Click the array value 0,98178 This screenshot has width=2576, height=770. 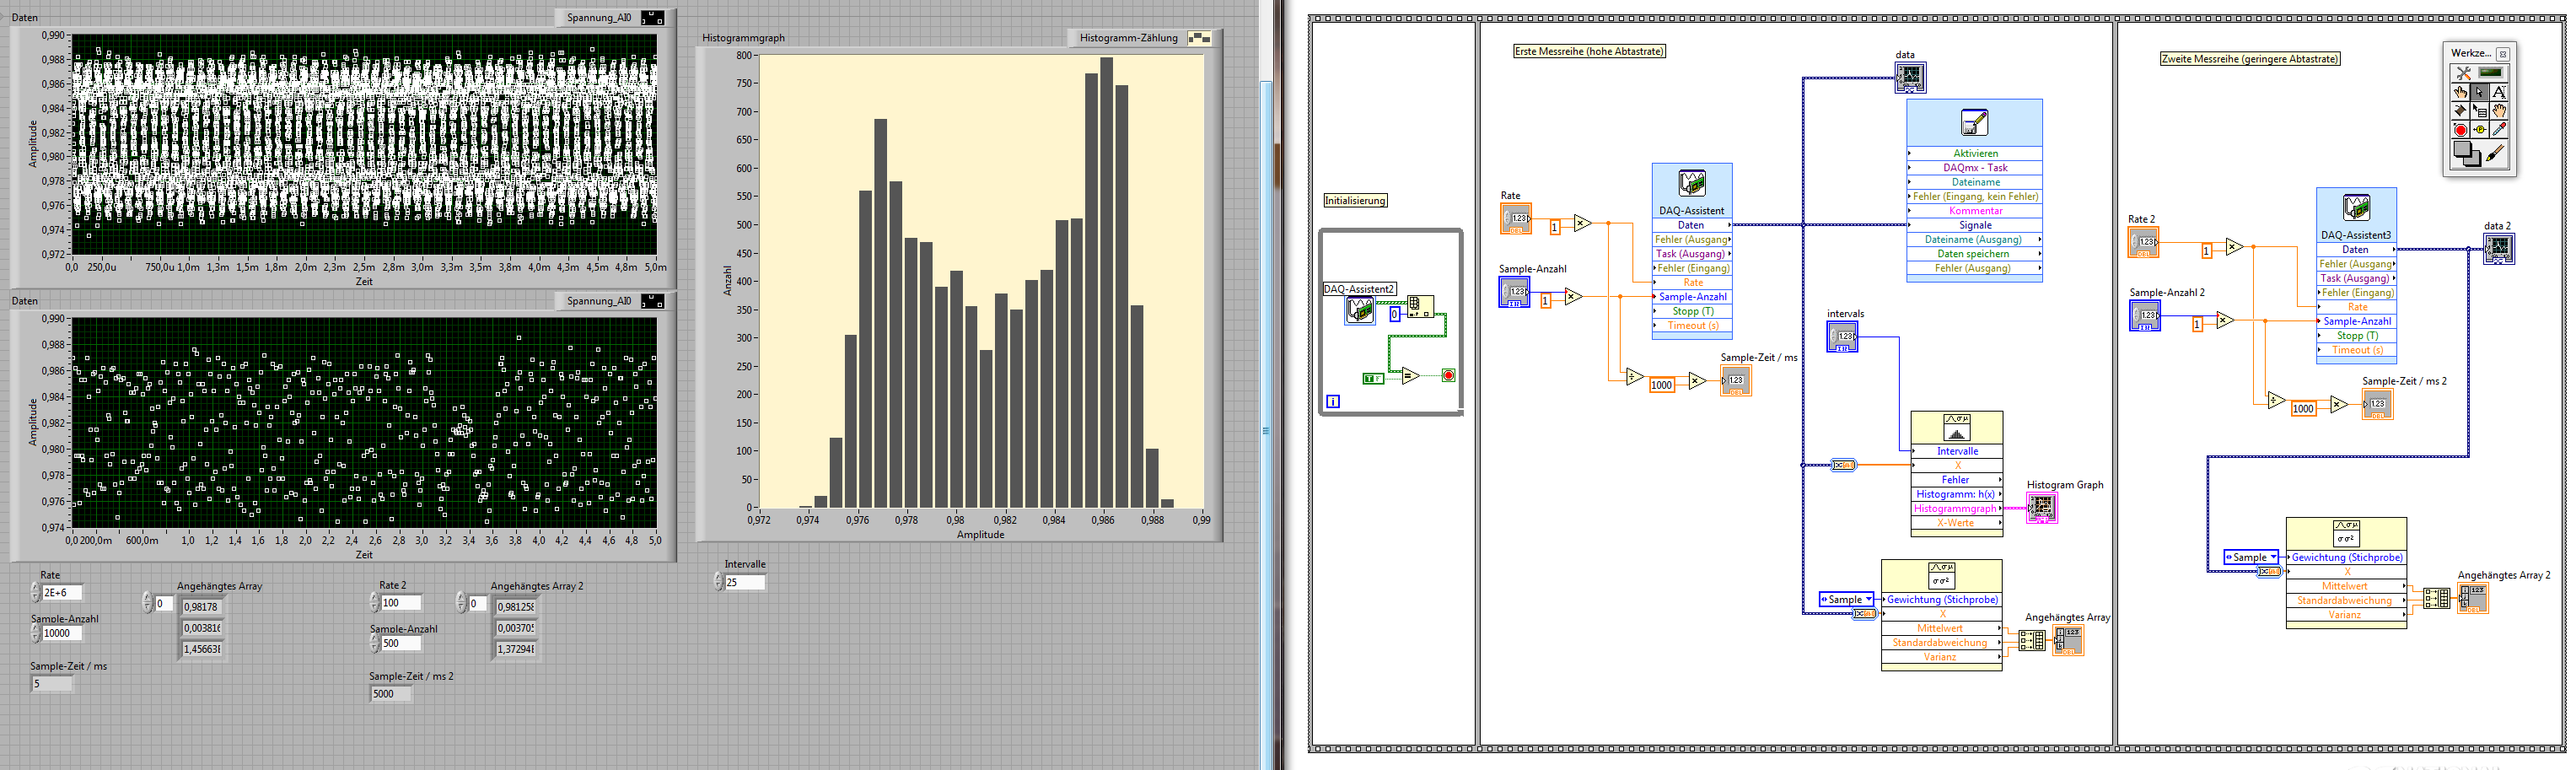pos(202,607)
